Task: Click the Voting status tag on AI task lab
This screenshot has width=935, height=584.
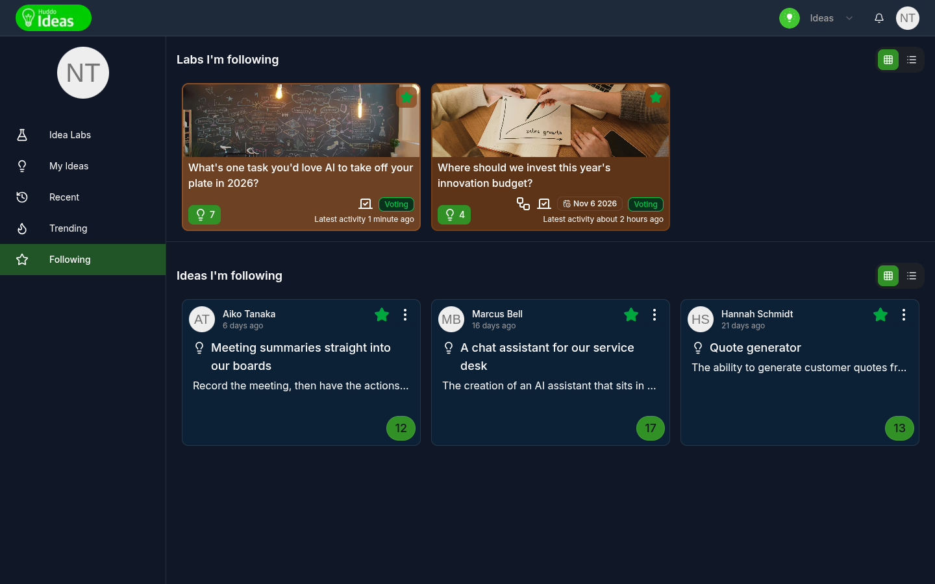Action: tap(396, 204)
